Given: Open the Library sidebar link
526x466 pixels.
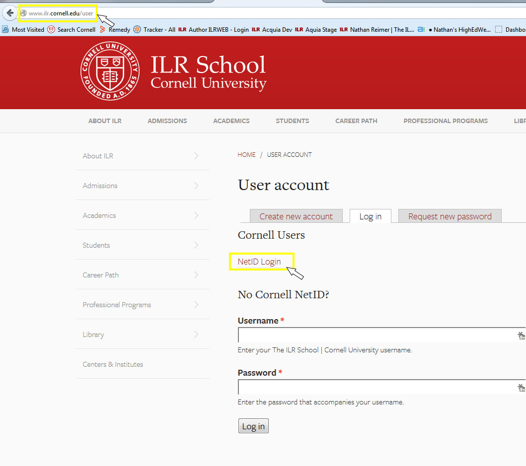Looking at the screenshot, I should coord(93,334).
